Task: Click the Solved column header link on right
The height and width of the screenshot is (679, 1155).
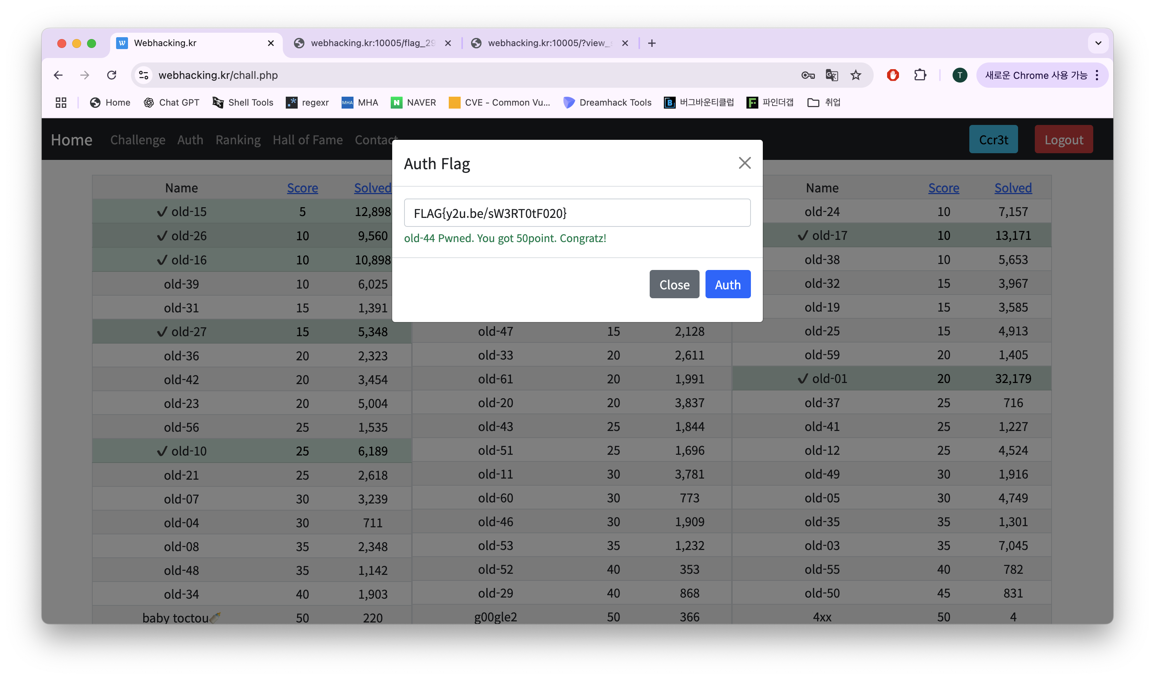Action: click(x=1012, y=188)
